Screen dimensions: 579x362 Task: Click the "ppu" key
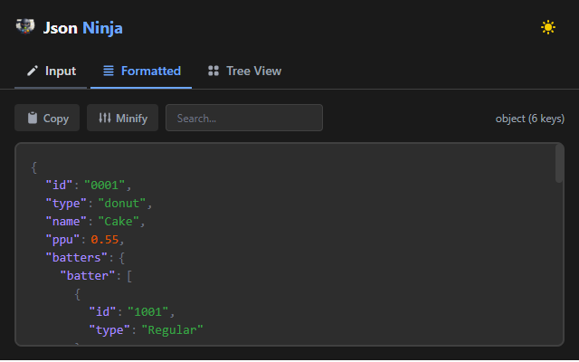tap(62, 239)
